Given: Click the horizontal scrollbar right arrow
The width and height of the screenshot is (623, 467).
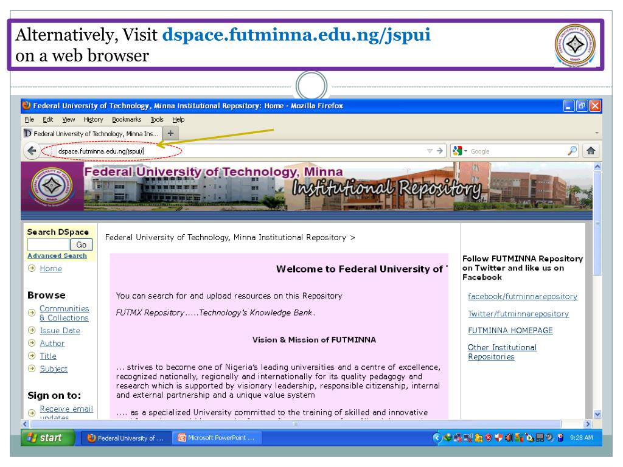Looking at the screenshot, I should tap(588, 424).
